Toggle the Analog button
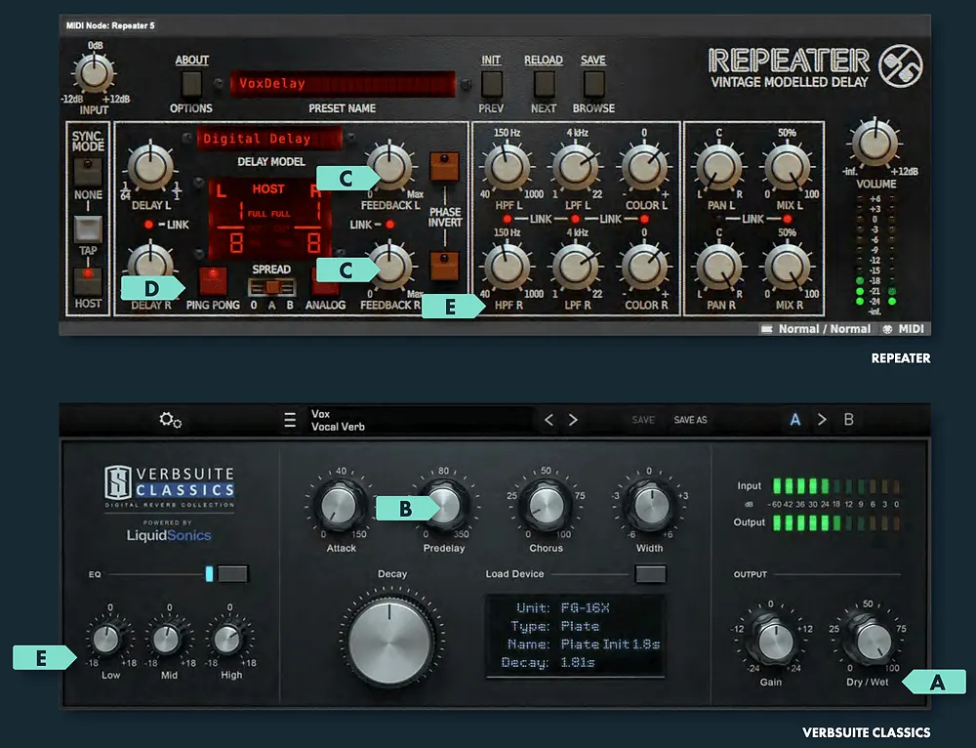The height and width of the screenshot is (748, 976). click(326, 282)
